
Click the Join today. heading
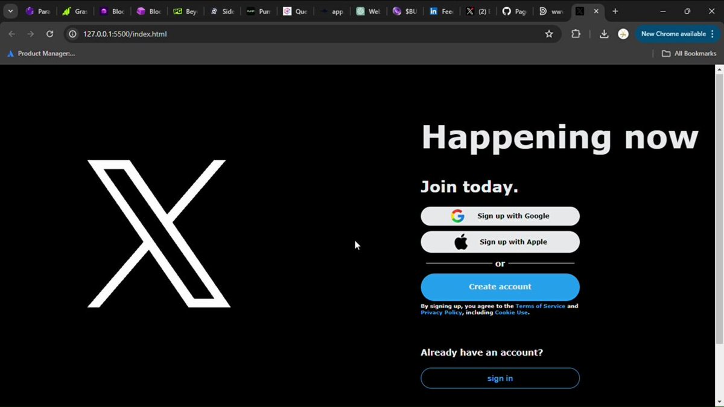point(469,187)
